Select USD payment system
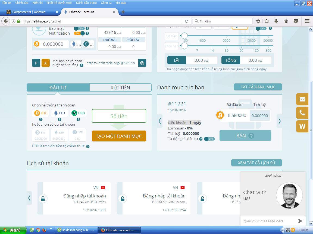The width and height of the screenshot is (313, 234). 78,113
